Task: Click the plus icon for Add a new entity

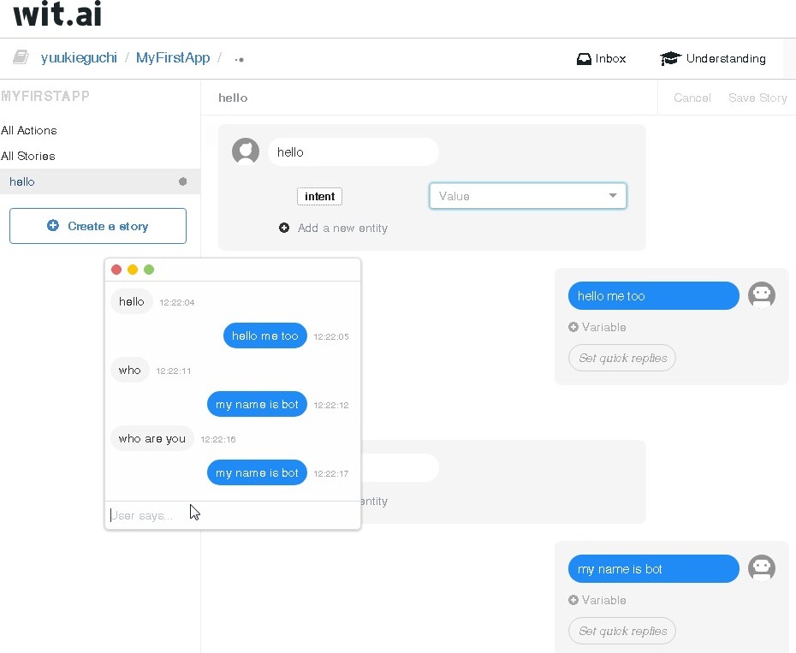Action: (284, 229)
